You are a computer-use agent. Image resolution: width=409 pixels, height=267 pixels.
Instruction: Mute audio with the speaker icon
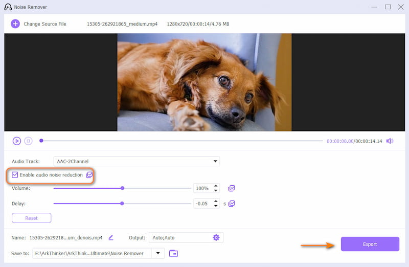point(390,141)
